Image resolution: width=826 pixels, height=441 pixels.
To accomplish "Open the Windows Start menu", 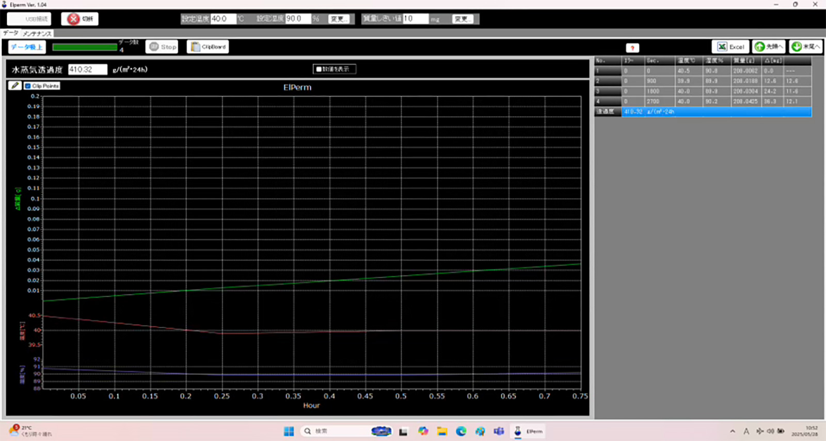I will click(x=289, y=431).
